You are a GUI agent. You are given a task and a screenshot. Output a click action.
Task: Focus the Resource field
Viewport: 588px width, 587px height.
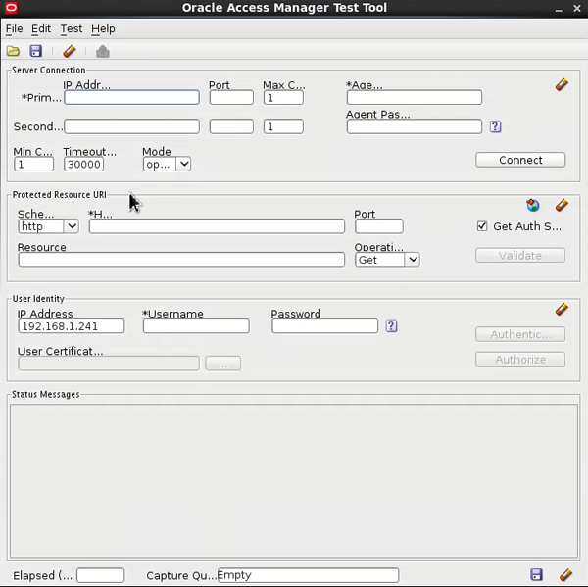(x=181, y=260)
